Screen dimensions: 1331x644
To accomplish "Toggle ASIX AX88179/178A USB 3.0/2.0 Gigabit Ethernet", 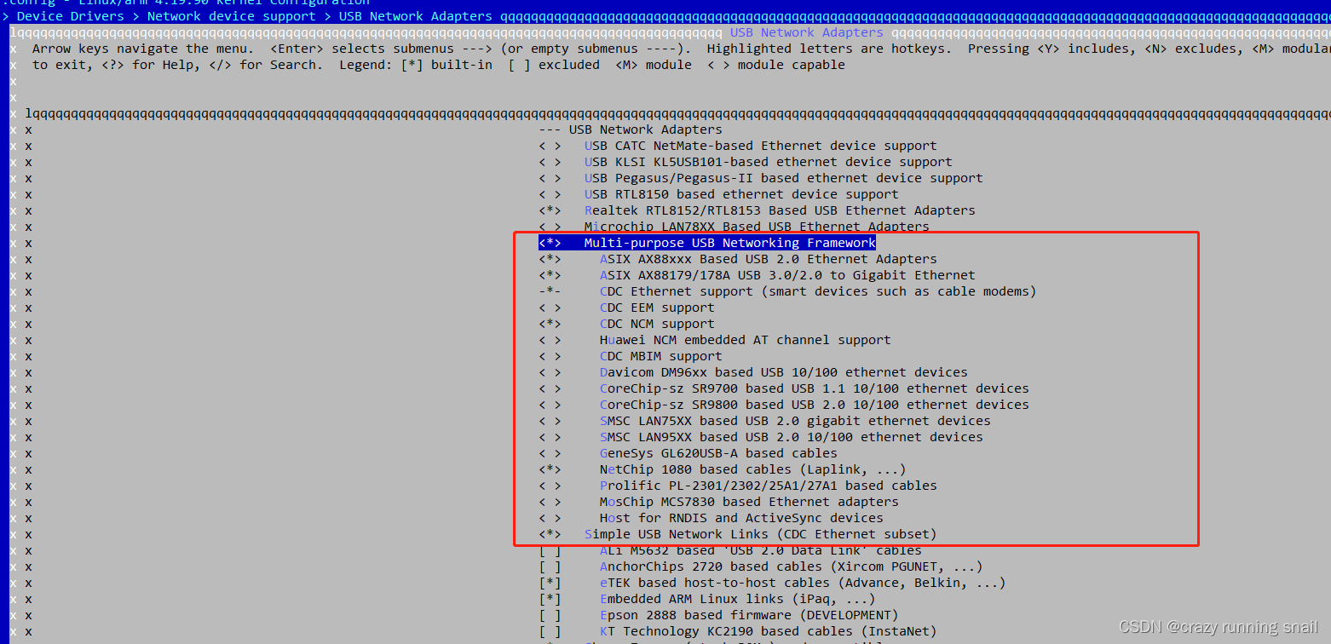I will pyautogui.click(x=757, y=275).
